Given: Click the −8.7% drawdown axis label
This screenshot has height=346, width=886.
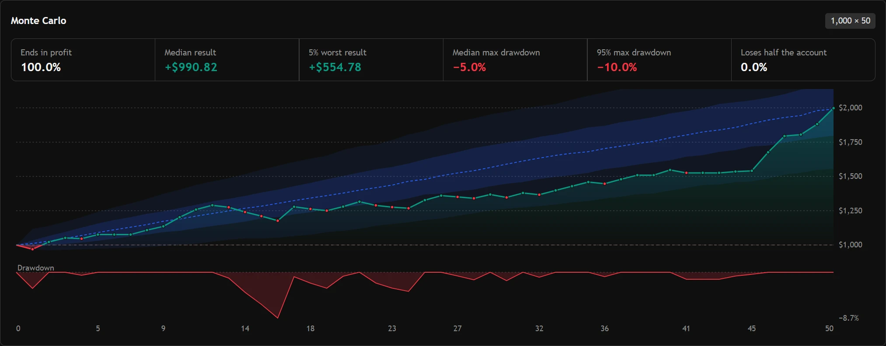Looking at the screenshot, I should coord(848,318).
